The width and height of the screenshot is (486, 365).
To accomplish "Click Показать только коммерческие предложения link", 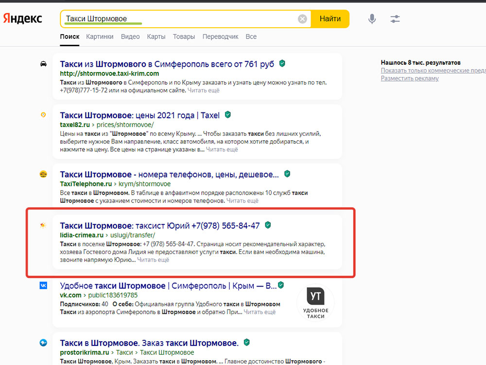I will point(434,71).
